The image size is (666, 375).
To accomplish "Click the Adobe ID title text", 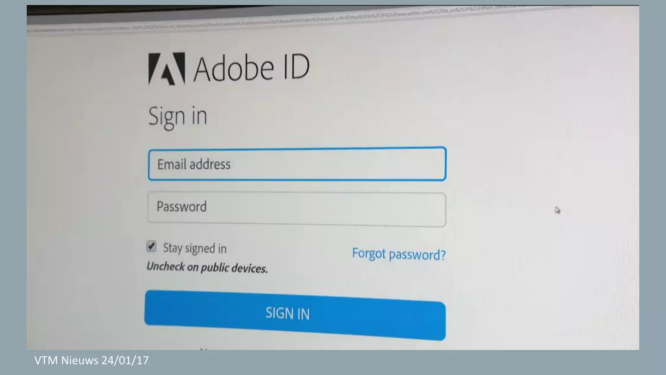I will 251,68.
